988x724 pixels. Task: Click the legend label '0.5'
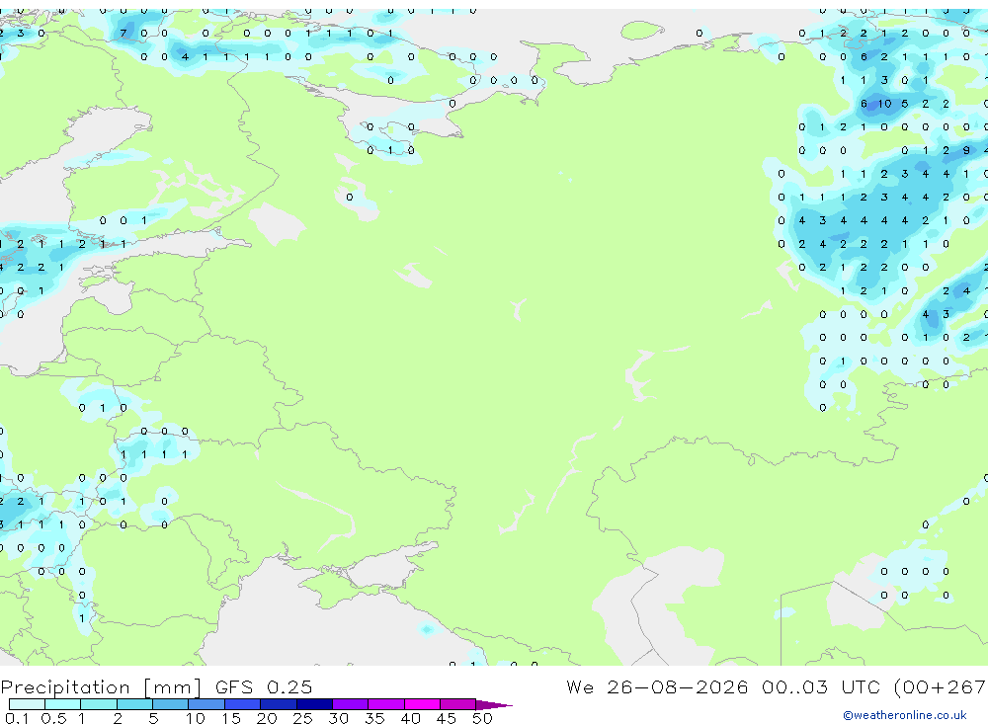[x=53, y=718]
